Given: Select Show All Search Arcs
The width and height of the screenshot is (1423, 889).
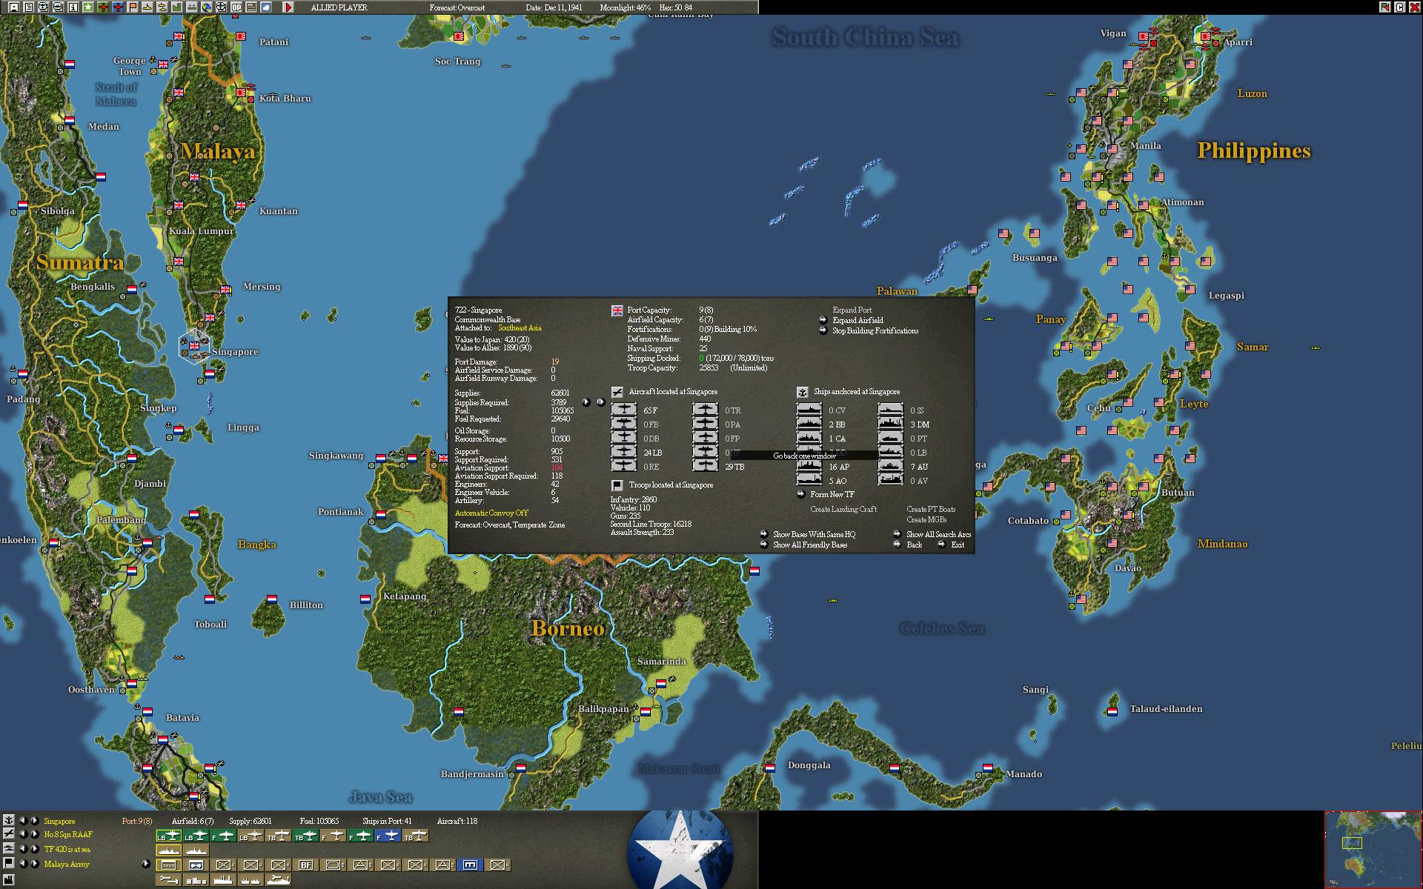Looking at the screenshot, I should tap(938, 534).
